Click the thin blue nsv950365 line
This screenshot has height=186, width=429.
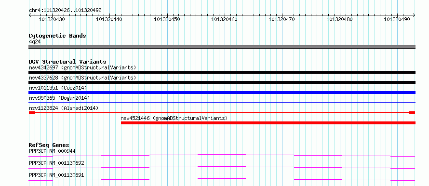tap(222, 102)
